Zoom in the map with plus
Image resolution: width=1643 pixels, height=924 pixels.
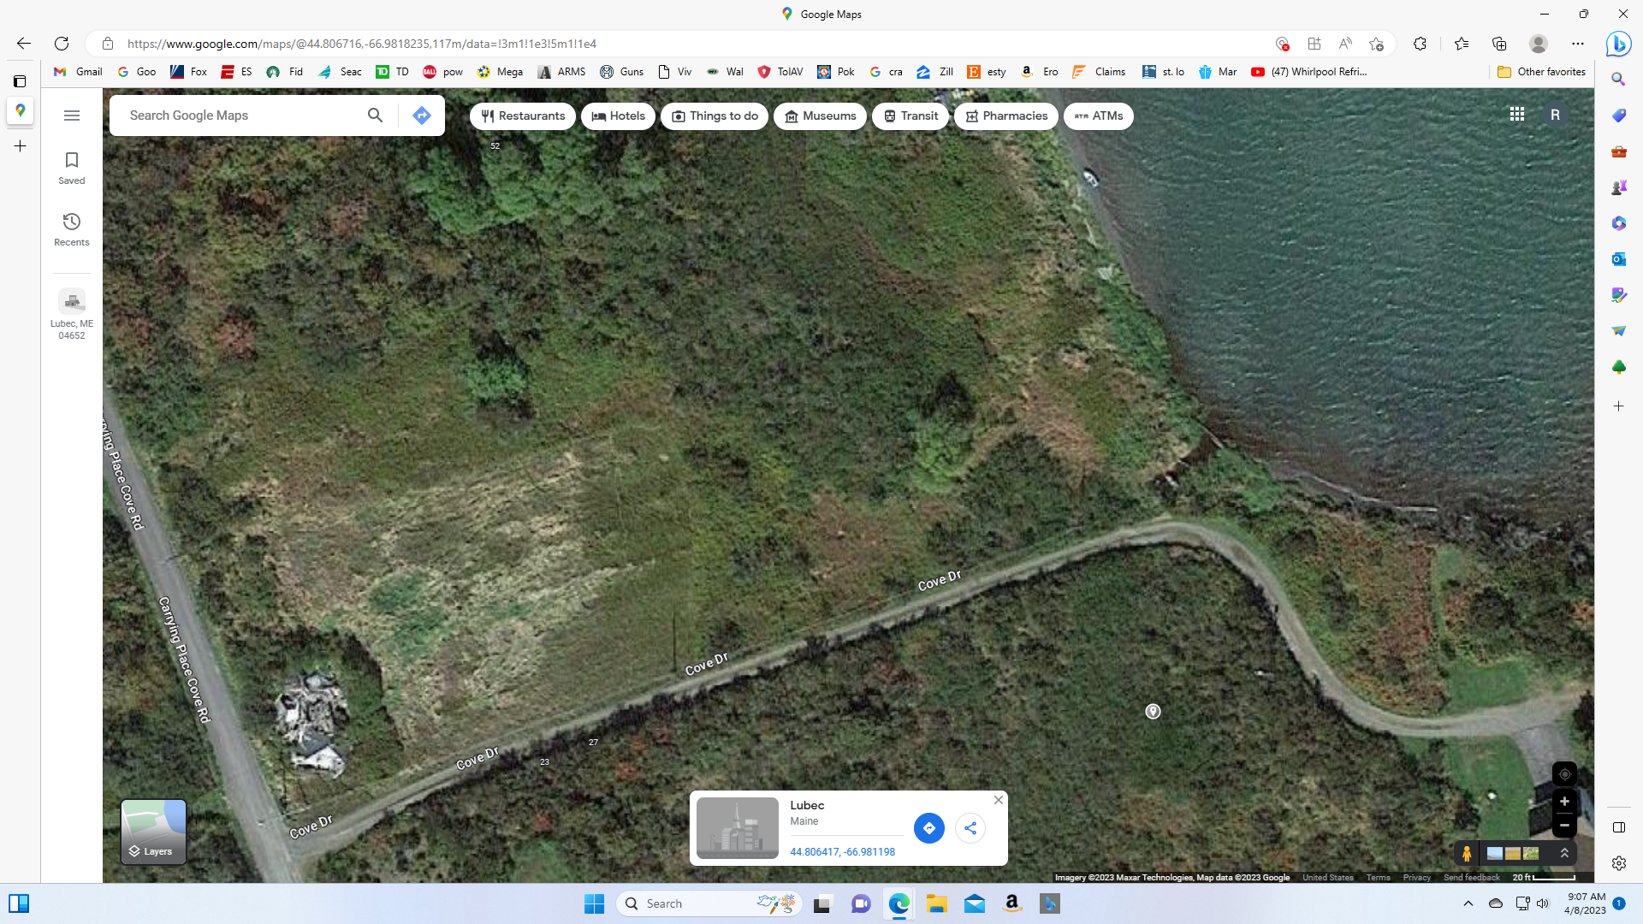1564,802
